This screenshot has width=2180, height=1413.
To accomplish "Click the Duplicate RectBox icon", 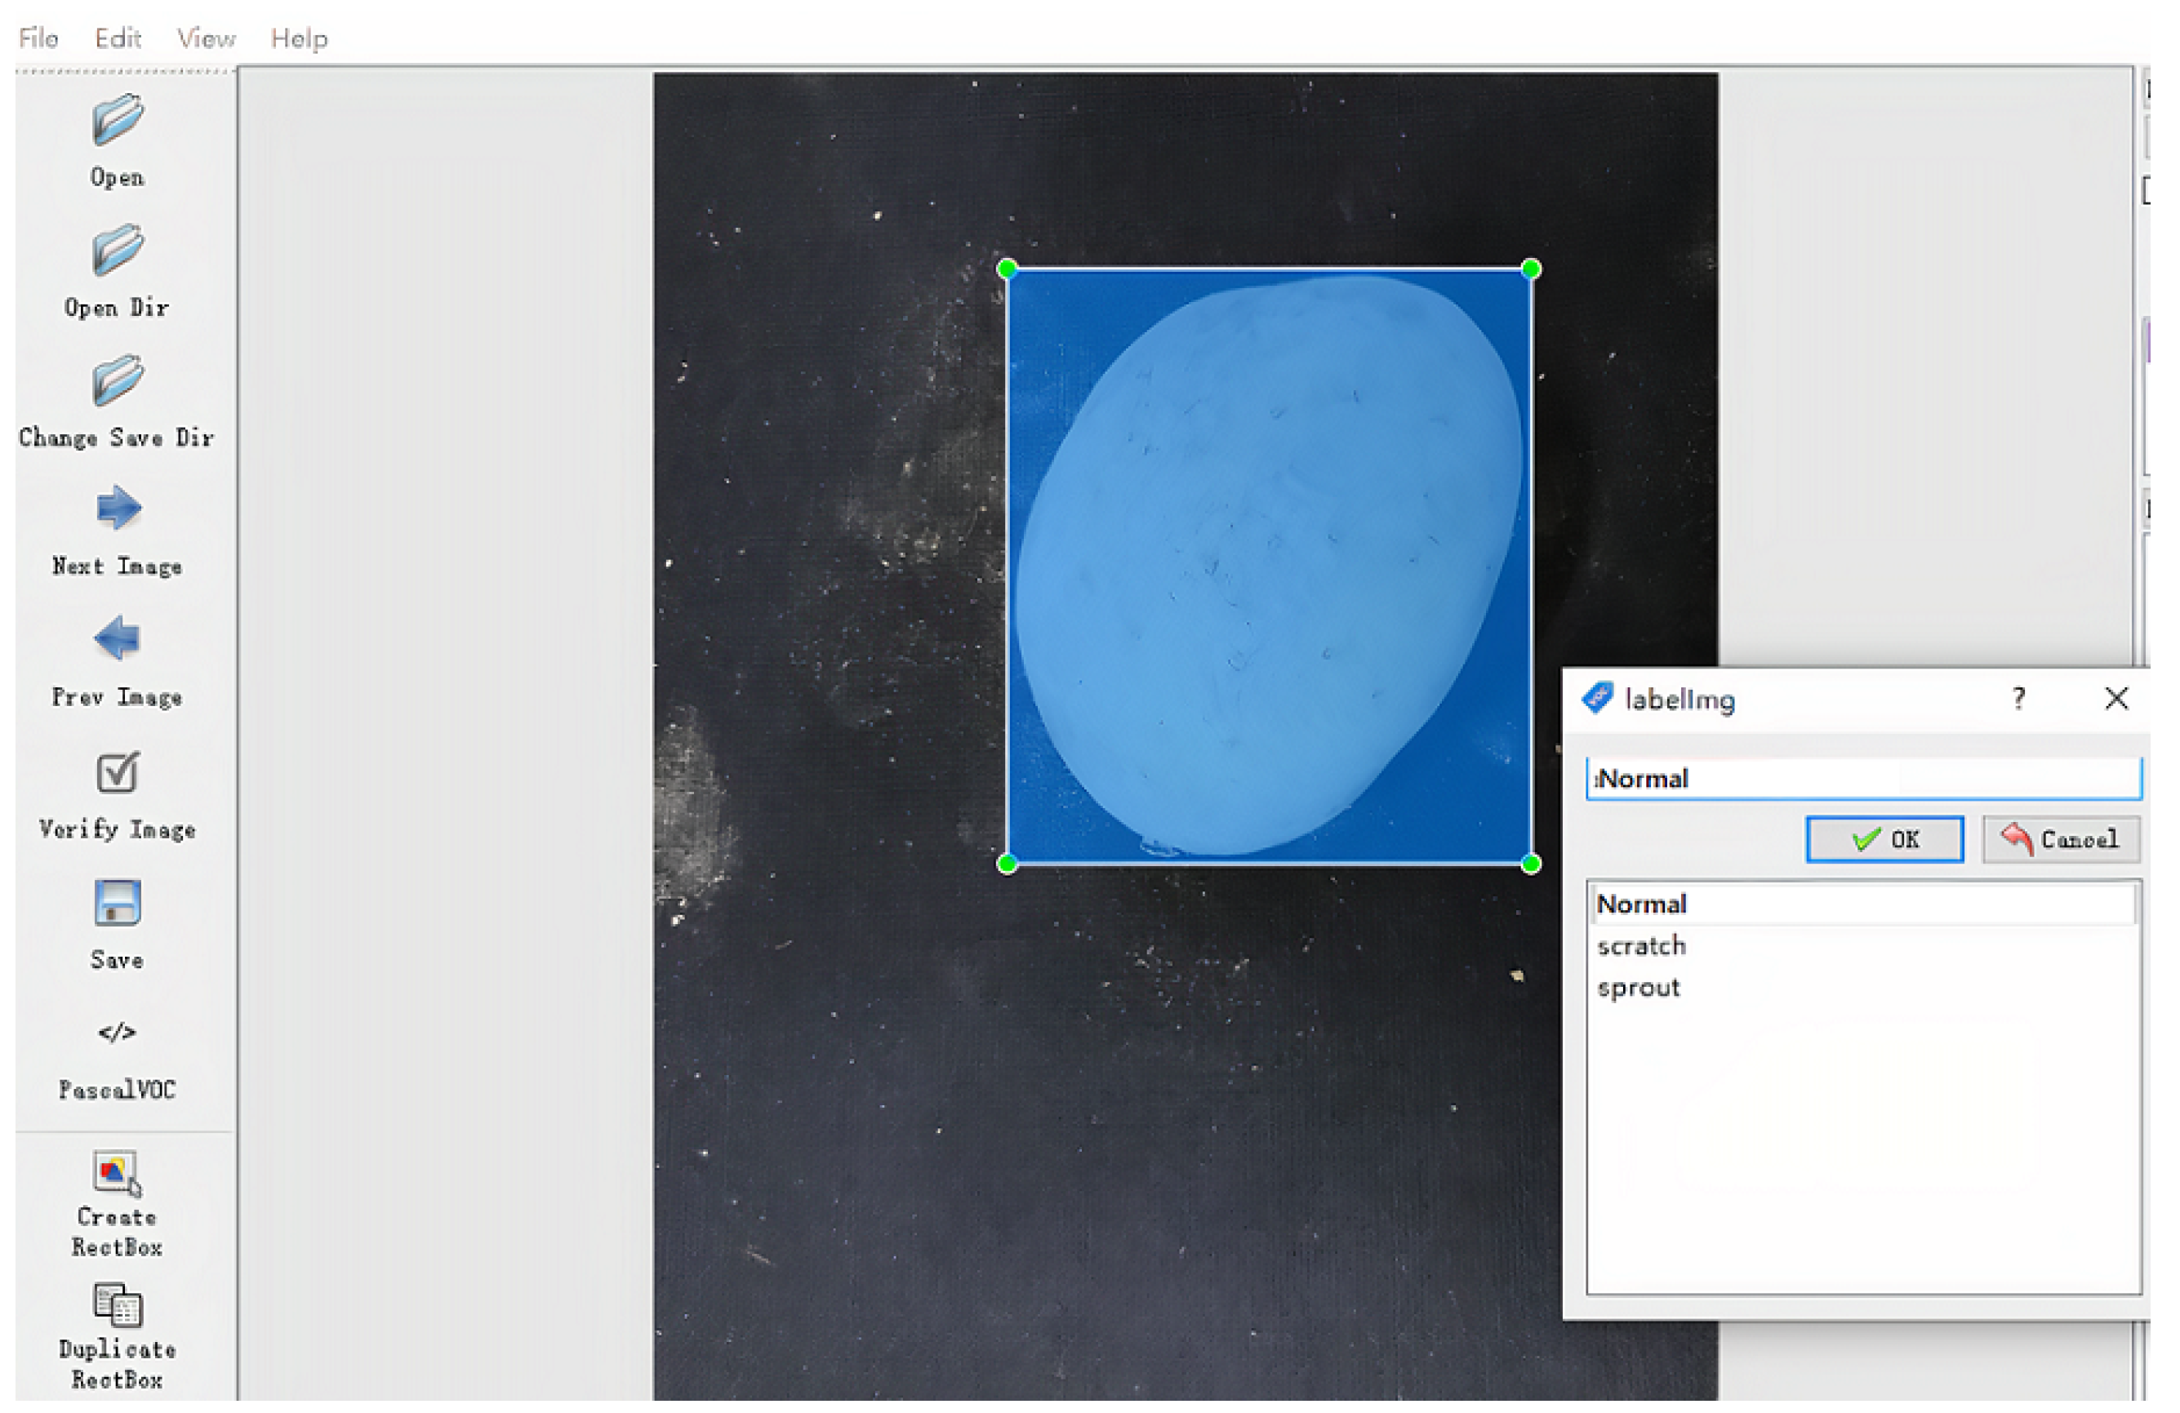I will coord(118,1308).
